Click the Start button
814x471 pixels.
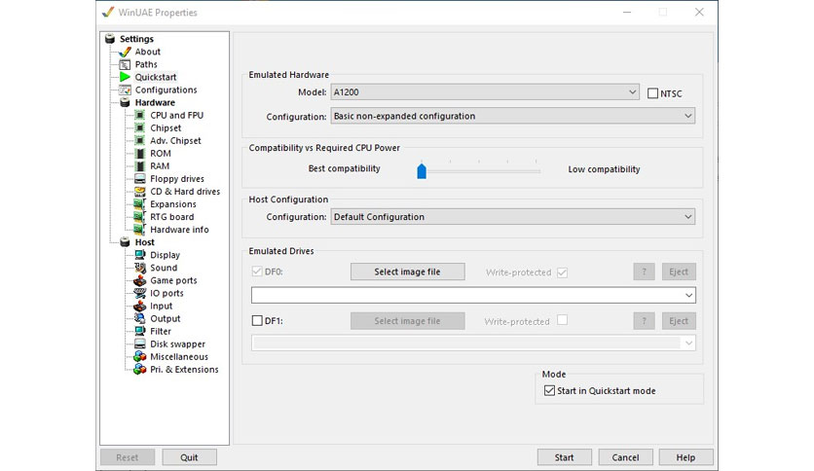(x=564, y=457)
